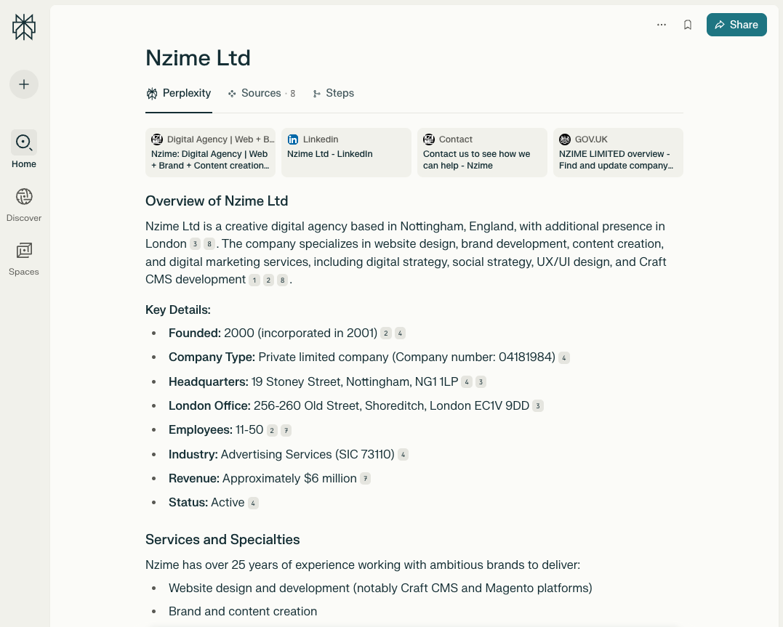Screen dimensions: 783x627
Task: Click citation 3 after London Office address
Action: click(x=538, y=406)
